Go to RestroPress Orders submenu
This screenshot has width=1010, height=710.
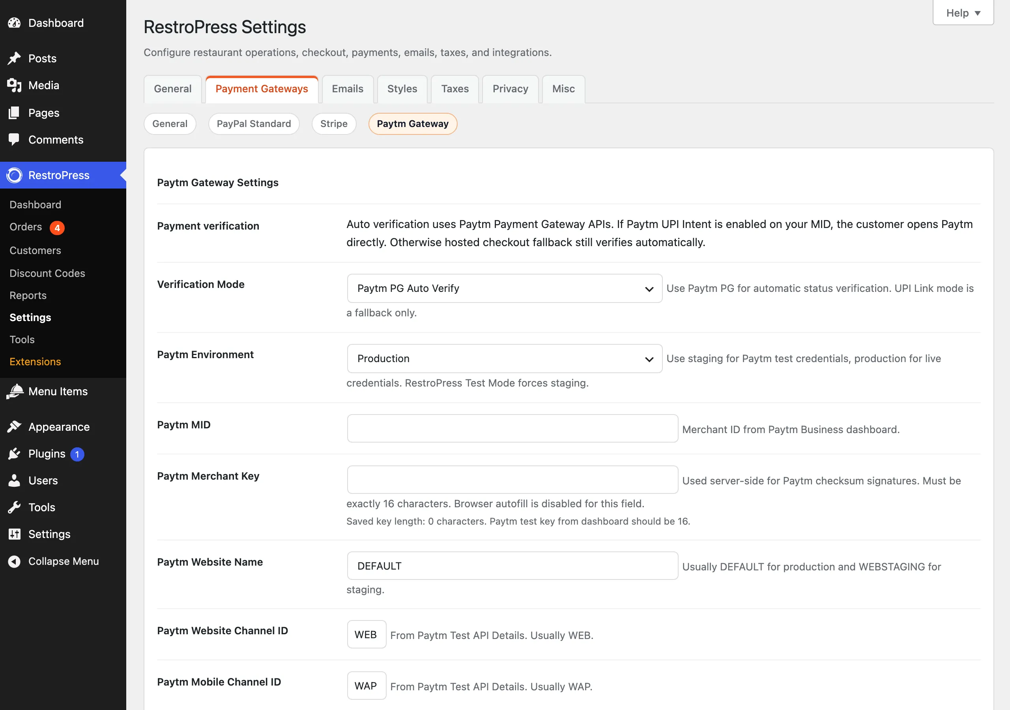(26, 227)
